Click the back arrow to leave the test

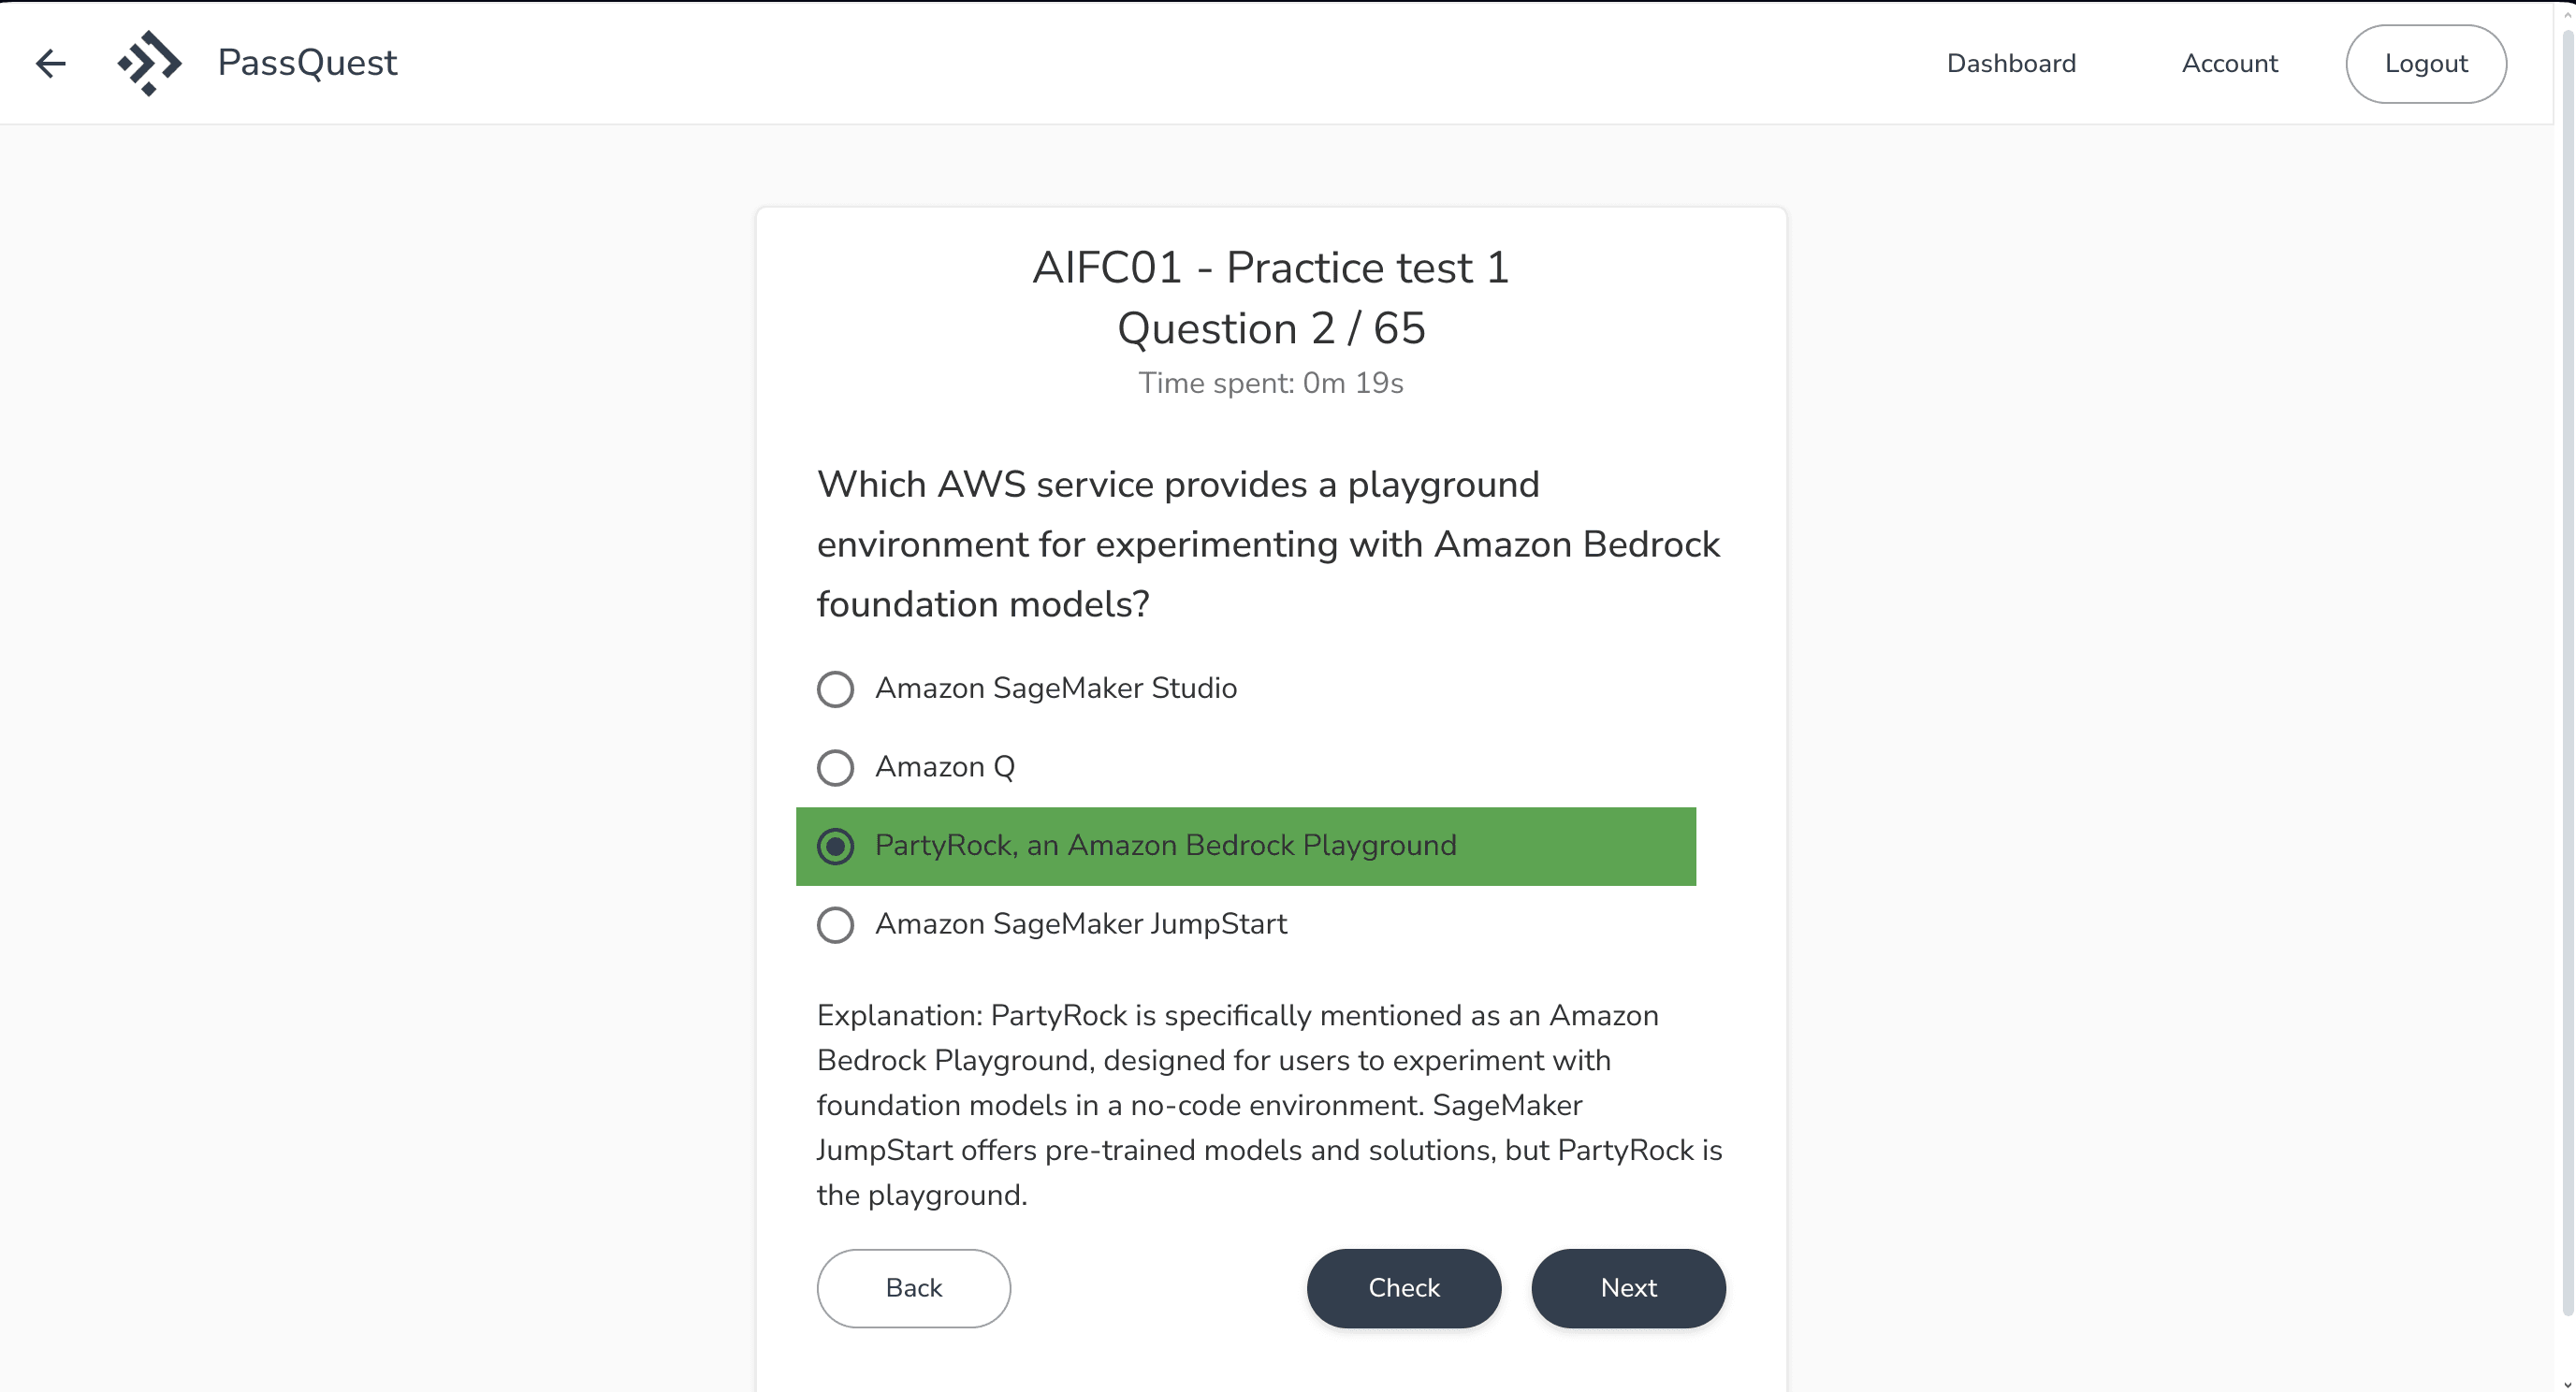click(50, 63)
